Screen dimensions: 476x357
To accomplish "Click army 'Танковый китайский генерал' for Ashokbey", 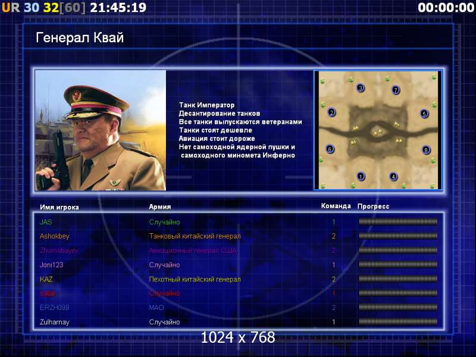I will 195,236.
